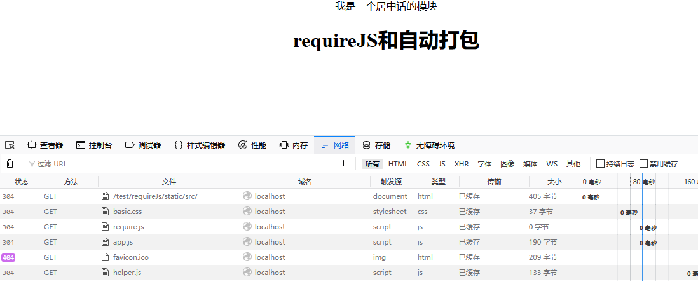Screen dimensions: 698x303
Task: Sort by the 大小 column header
Action: (554, 182)
